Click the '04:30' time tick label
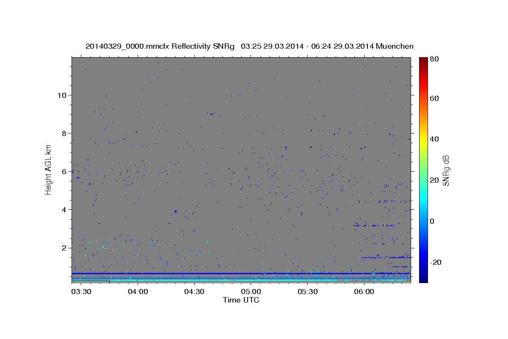 point(194,292)
